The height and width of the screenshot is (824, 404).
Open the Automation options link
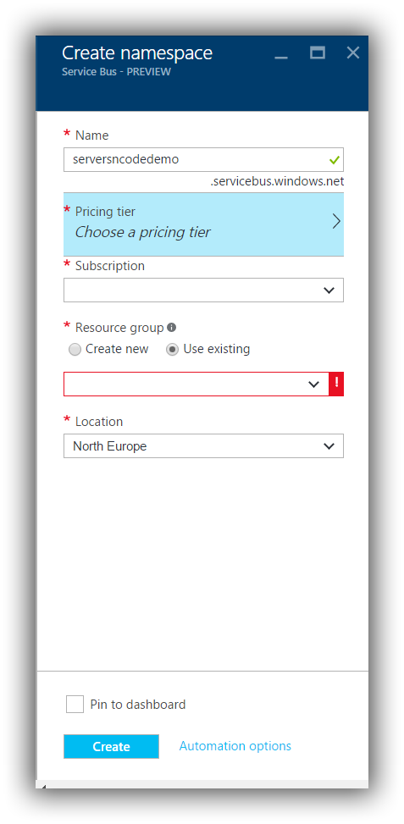235,746
